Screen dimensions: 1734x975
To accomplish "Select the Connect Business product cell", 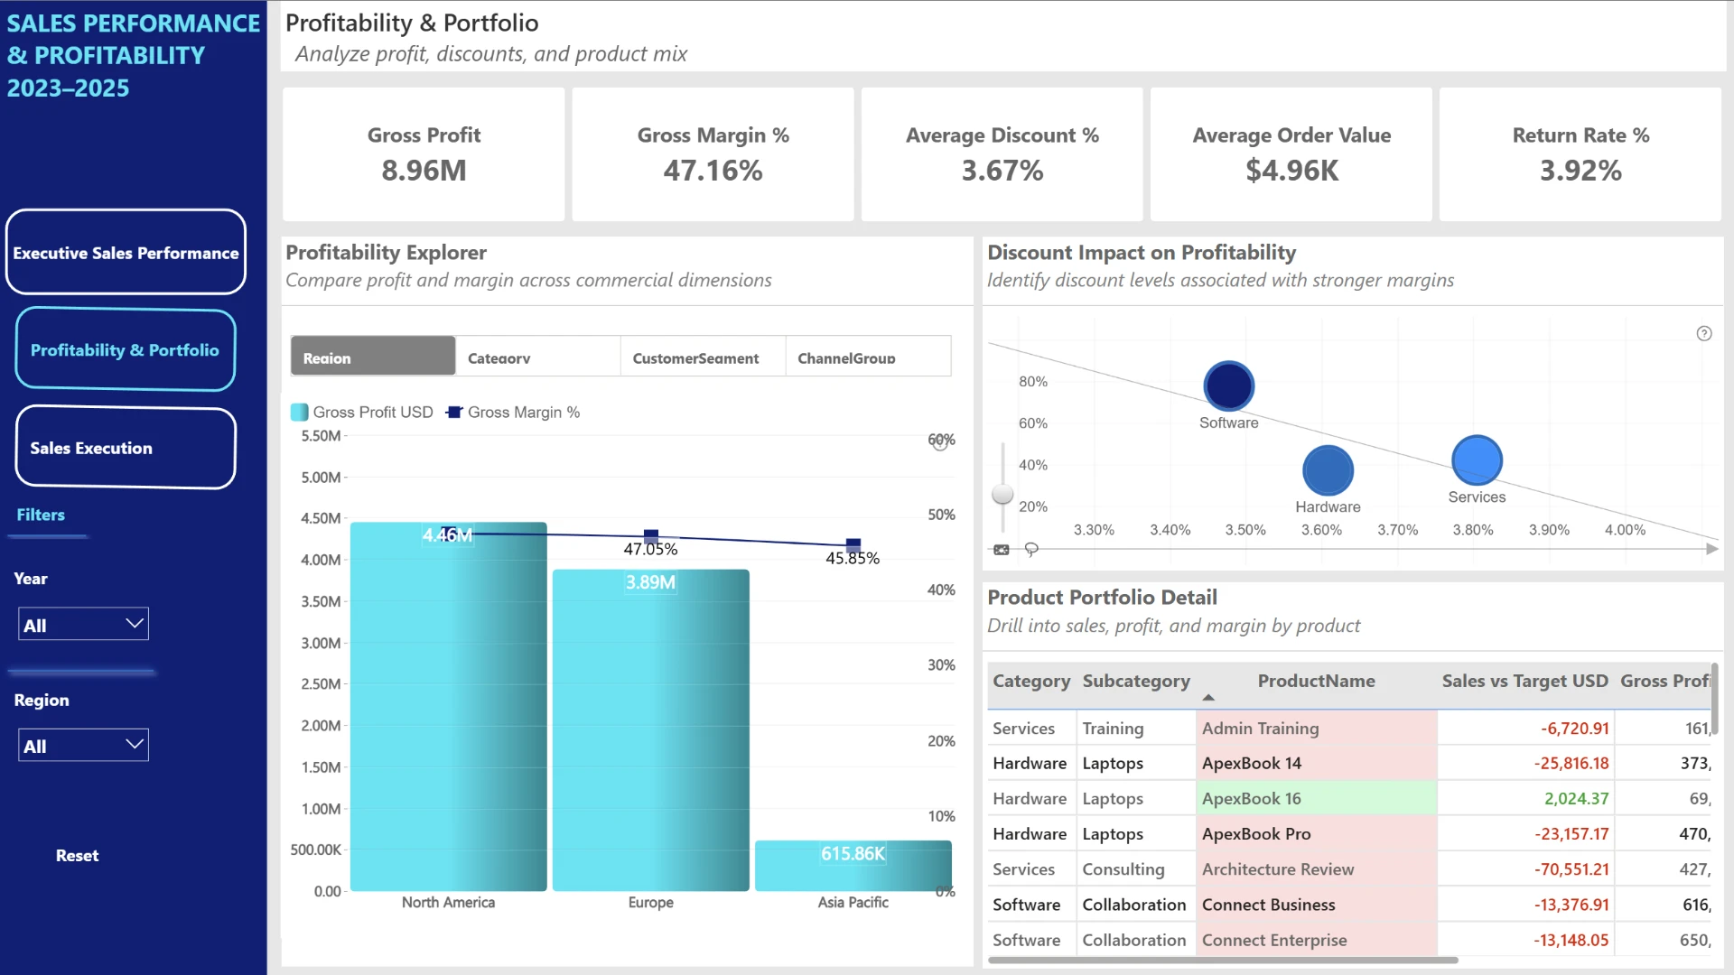I will point(1317,904).
